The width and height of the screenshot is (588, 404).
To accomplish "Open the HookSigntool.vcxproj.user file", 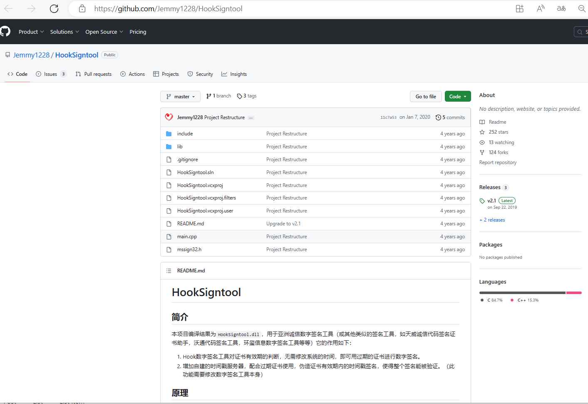I will coord(205,211).
